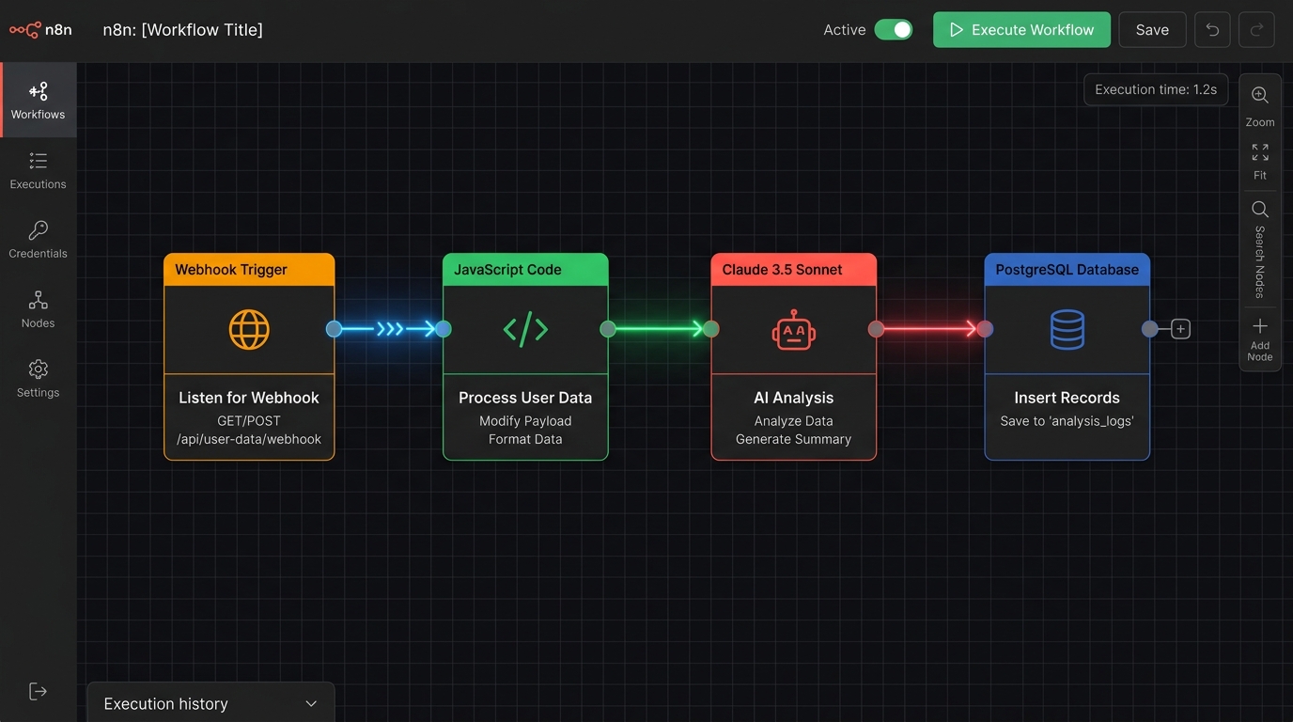Click the Claude 3.5 Sonnet output connector dot

[876, 329]
